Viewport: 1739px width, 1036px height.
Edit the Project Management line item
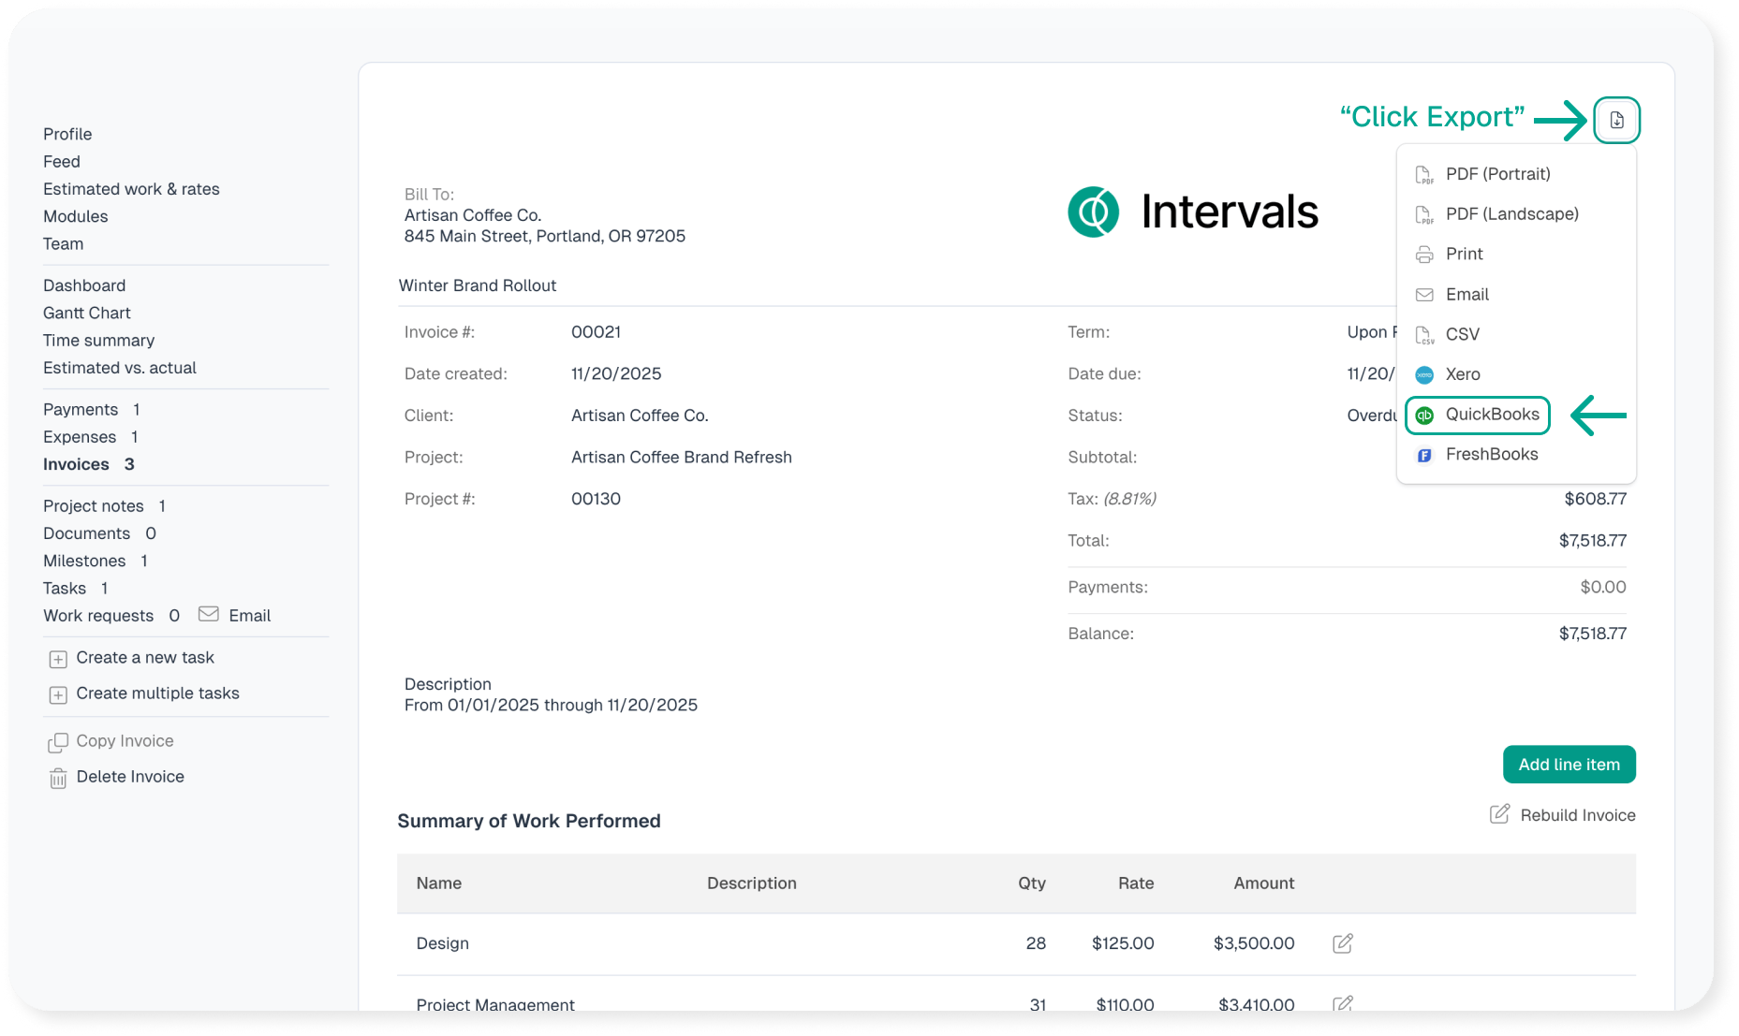(x=1342, y=1003)
